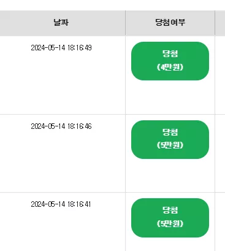Click the blank area beneath the 18:16:49 timestamp
Viewport: 225px width, 251px height.
pos(61,83)
